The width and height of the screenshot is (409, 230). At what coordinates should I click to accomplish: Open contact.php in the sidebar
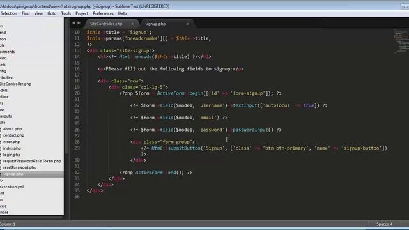[13, 135]
